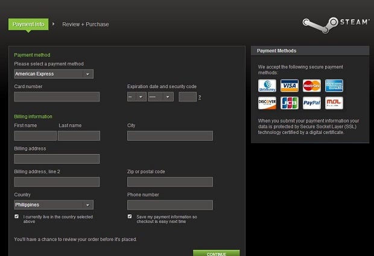Focus the Card number input field
The height and width of the screenshot is (256, 374).
coord(57,97)
